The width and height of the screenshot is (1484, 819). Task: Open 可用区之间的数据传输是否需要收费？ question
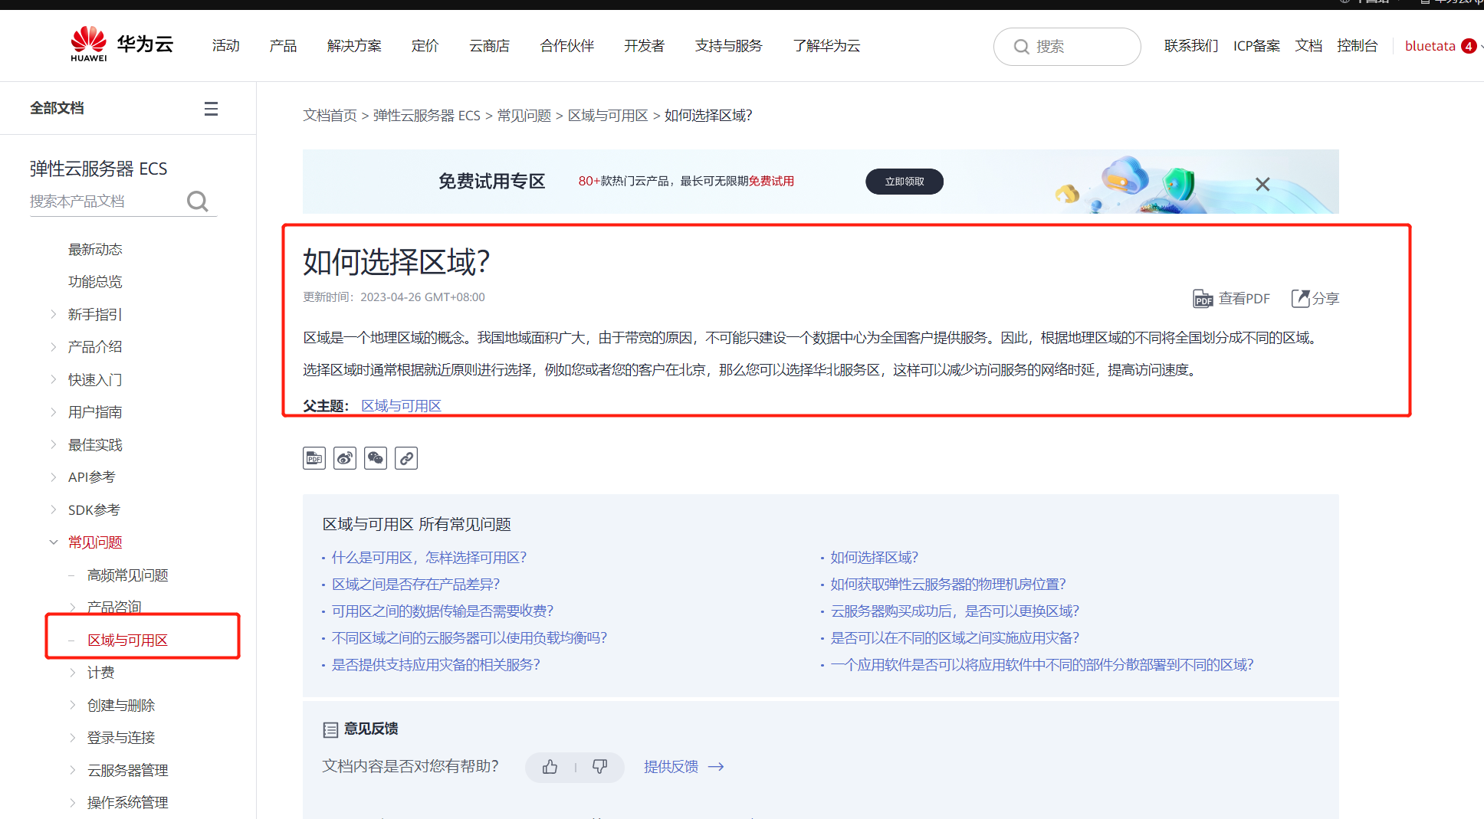(x=442, y=611)
